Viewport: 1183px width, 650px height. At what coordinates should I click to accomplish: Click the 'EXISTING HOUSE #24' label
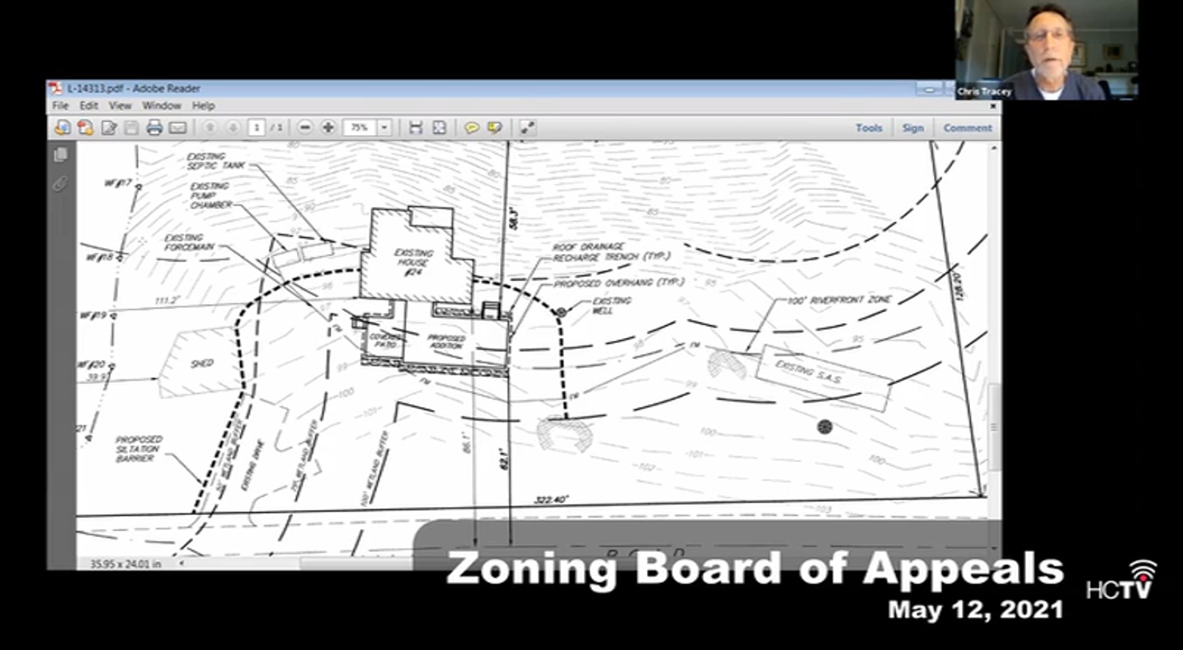pos(413,262)
